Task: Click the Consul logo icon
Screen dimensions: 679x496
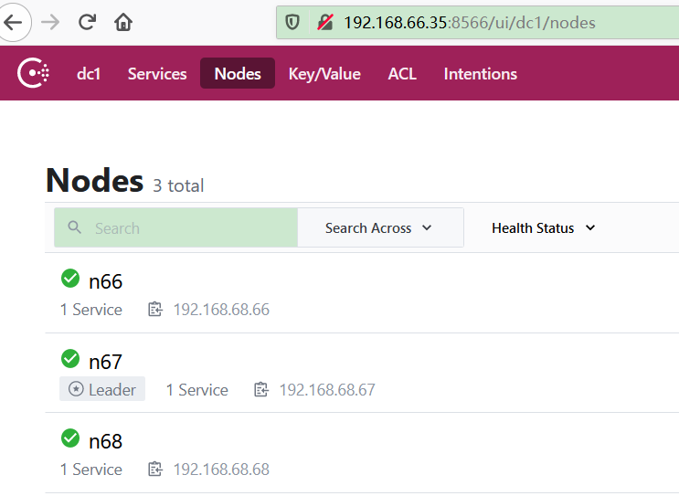Action: (x=35, y=74)
